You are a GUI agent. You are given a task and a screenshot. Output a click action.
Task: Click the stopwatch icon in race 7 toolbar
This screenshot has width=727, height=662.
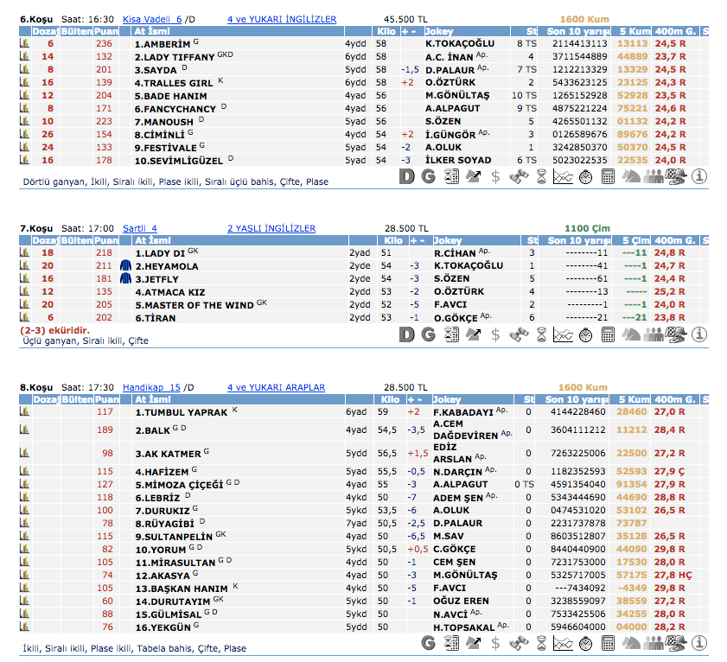[585, 334]
